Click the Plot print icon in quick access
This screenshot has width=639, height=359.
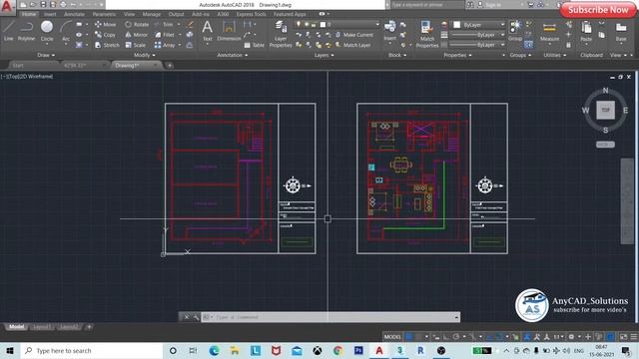[x=63, y=5]
